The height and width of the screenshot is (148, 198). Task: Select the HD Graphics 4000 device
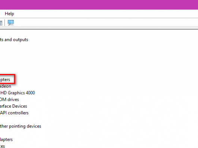(18, 93)
